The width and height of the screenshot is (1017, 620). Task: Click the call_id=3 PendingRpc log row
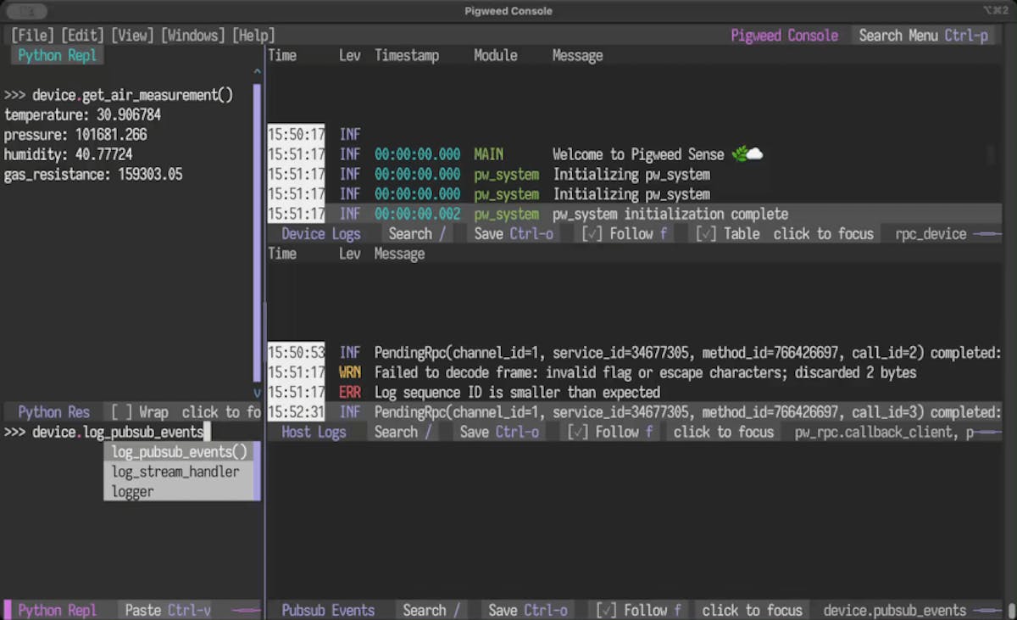point(634,412)
